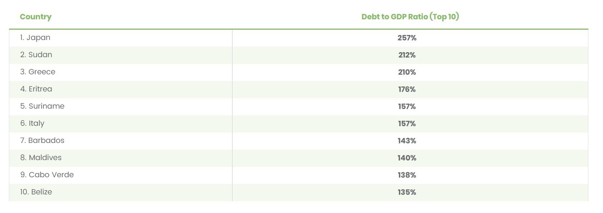The height and width of the screenshot is (213, 603).
Task: Click the Sudan country cell
Action: tap(36, 55)
